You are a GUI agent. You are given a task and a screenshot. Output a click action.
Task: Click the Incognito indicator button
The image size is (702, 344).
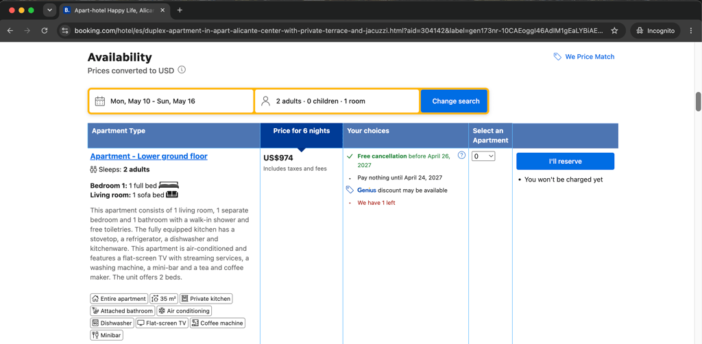(655, 30)
